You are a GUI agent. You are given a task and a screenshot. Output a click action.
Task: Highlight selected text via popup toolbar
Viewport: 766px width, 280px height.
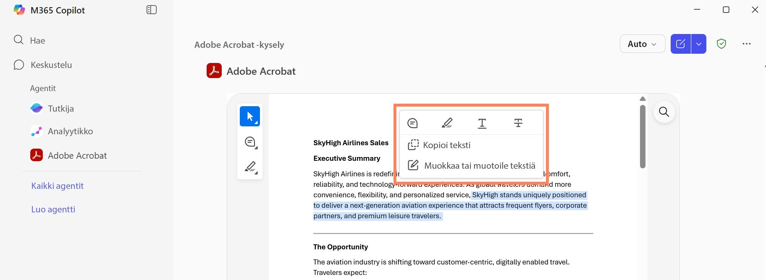point(447,123)
